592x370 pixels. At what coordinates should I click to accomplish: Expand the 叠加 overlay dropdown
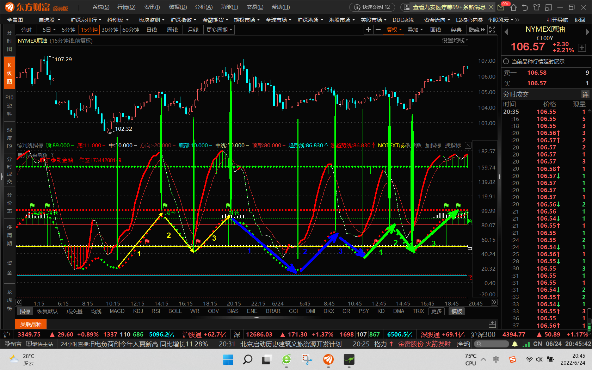(415, 30)
